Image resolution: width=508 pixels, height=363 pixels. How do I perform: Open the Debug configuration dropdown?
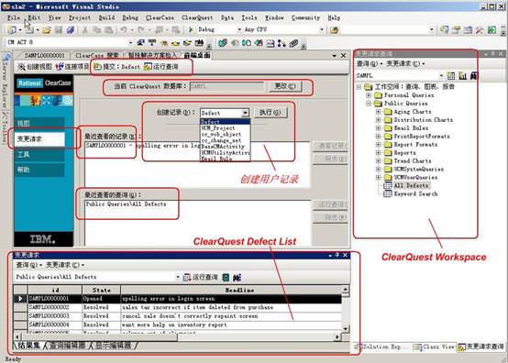(x=239, y=29)
